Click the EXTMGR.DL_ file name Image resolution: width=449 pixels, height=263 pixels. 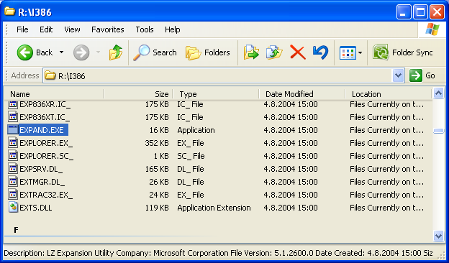(42, 182)
